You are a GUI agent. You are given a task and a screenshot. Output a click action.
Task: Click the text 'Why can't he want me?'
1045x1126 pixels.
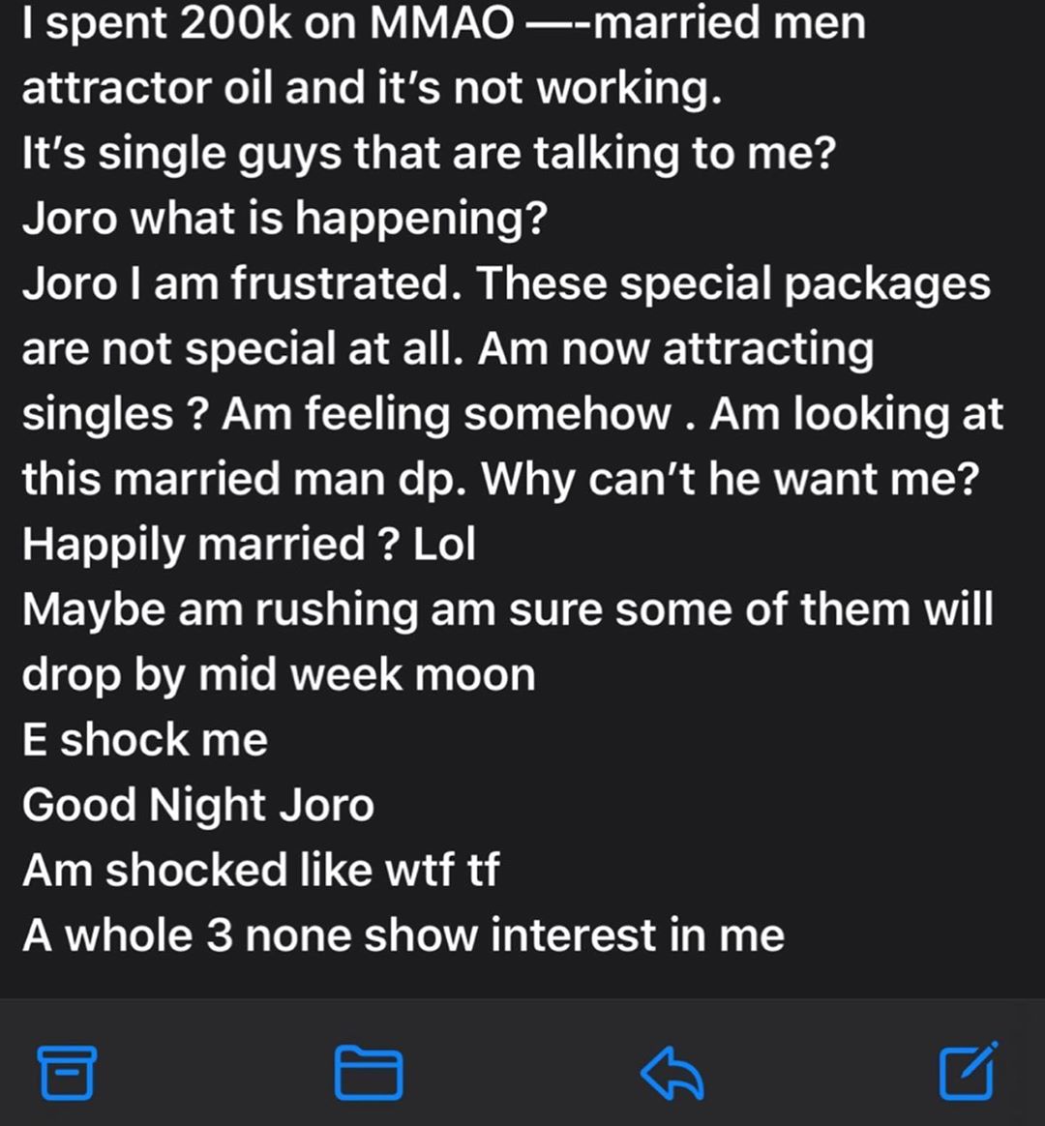click(731, 479)
